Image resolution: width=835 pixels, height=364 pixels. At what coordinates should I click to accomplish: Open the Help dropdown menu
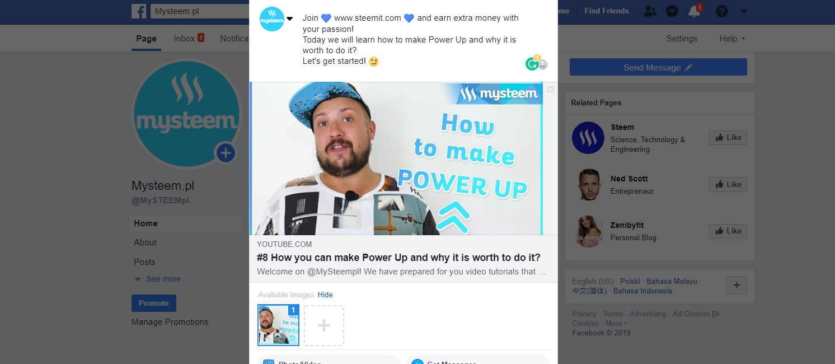tap(733, 39)
